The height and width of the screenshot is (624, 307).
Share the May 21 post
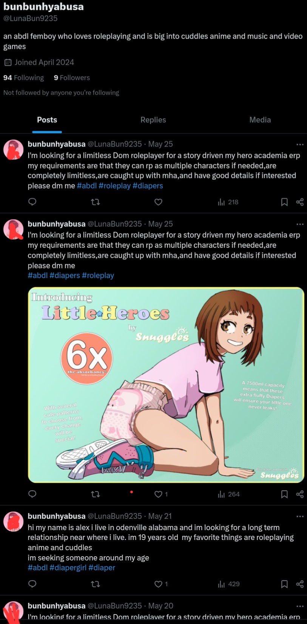click(300, 584)
